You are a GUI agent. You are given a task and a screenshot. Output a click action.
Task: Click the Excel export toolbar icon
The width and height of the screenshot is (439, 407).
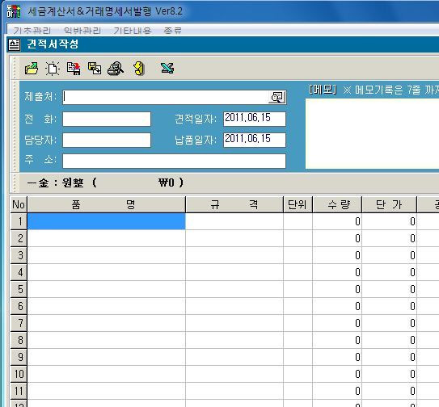[x=167, y=68]
